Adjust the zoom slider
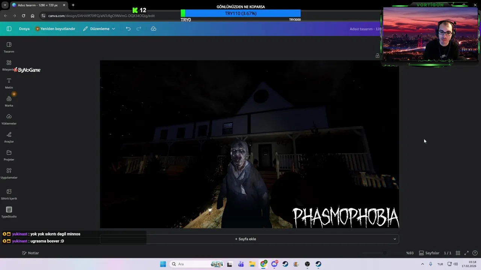 (x=384, y=253)
